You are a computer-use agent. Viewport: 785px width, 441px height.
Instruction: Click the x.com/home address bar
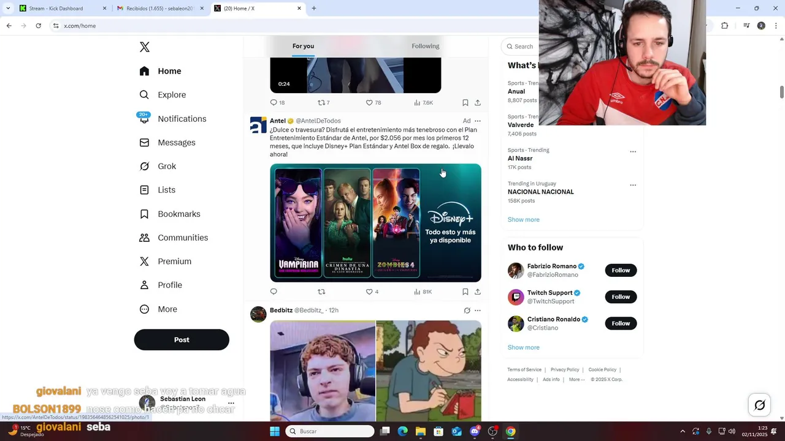point(294,26)
